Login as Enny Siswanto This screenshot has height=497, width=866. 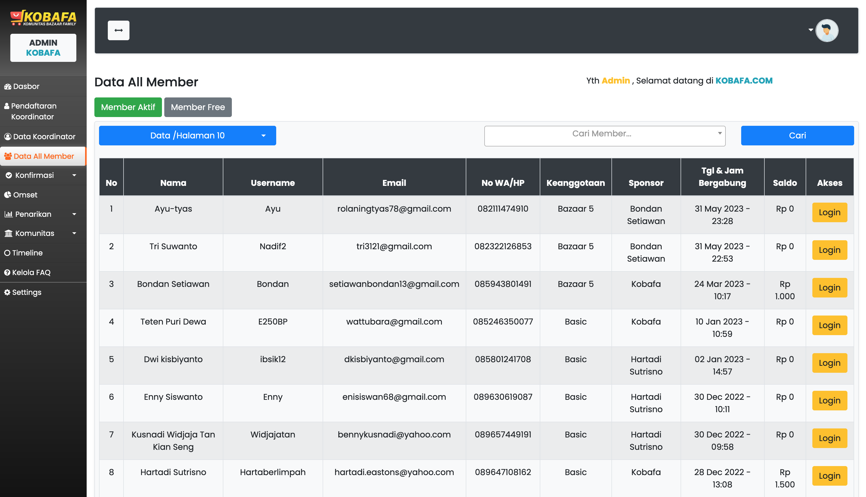tap(829, 400)
